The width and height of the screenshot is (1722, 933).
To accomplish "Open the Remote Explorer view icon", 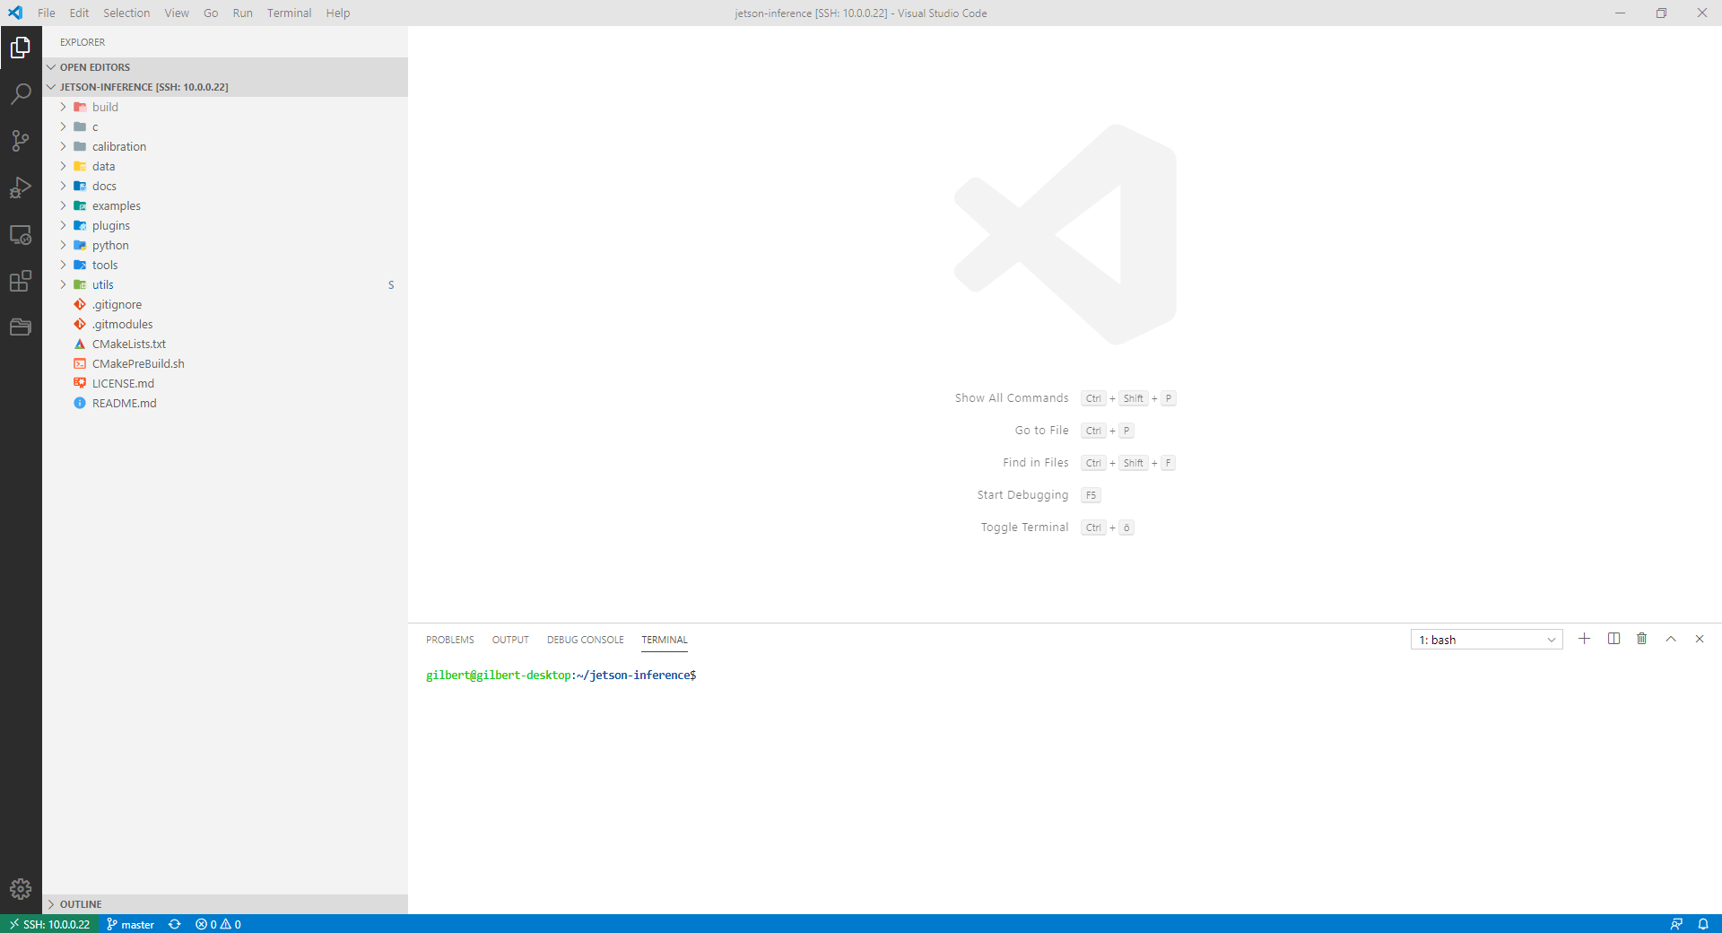I will click(x=21, y=235).
